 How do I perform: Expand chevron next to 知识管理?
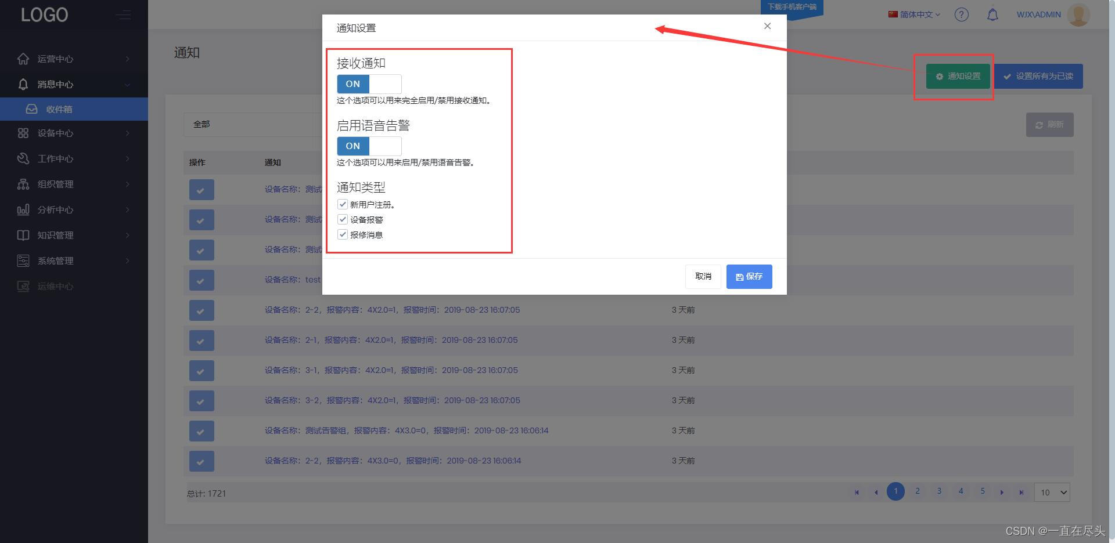tap(128, 235)
